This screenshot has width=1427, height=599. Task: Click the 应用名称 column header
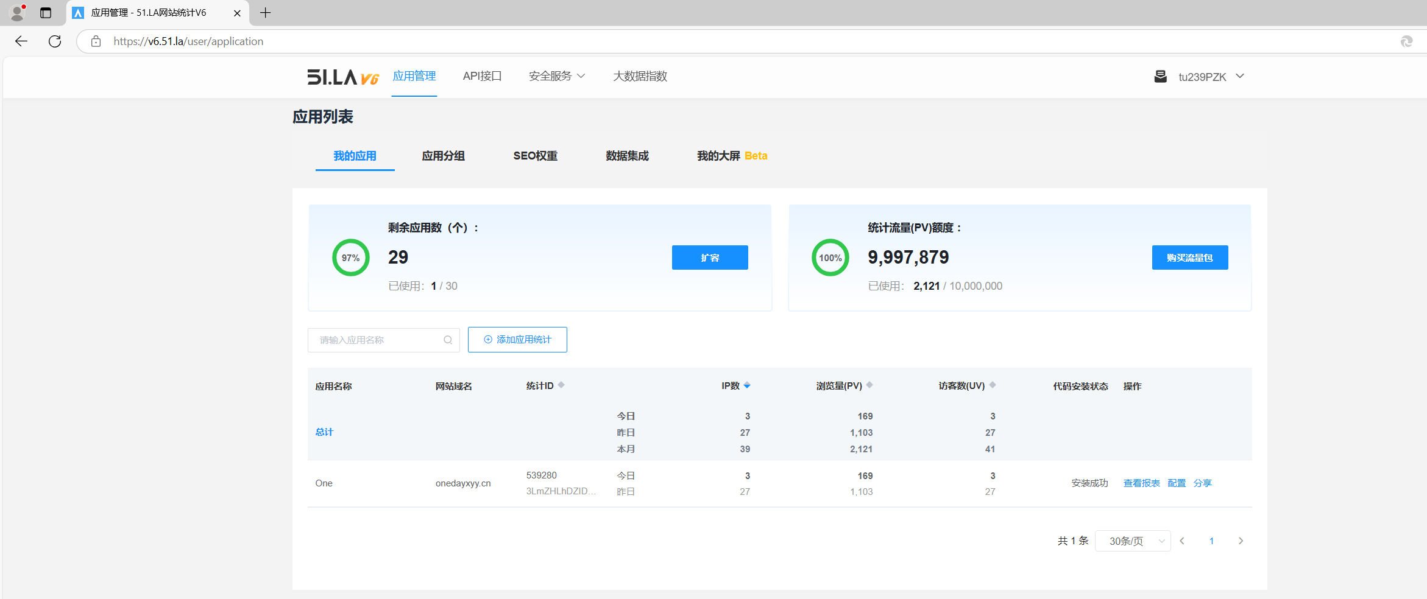(x=333, y=386)
